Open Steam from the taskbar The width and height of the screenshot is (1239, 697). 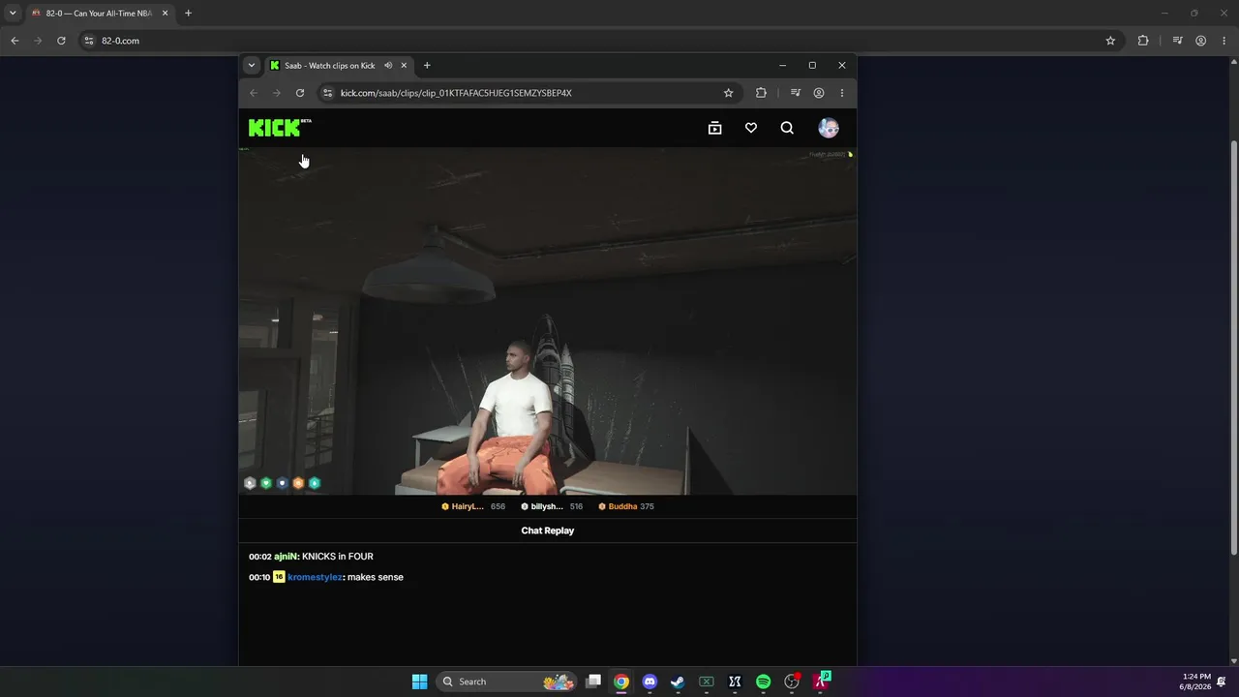point(678,682)
